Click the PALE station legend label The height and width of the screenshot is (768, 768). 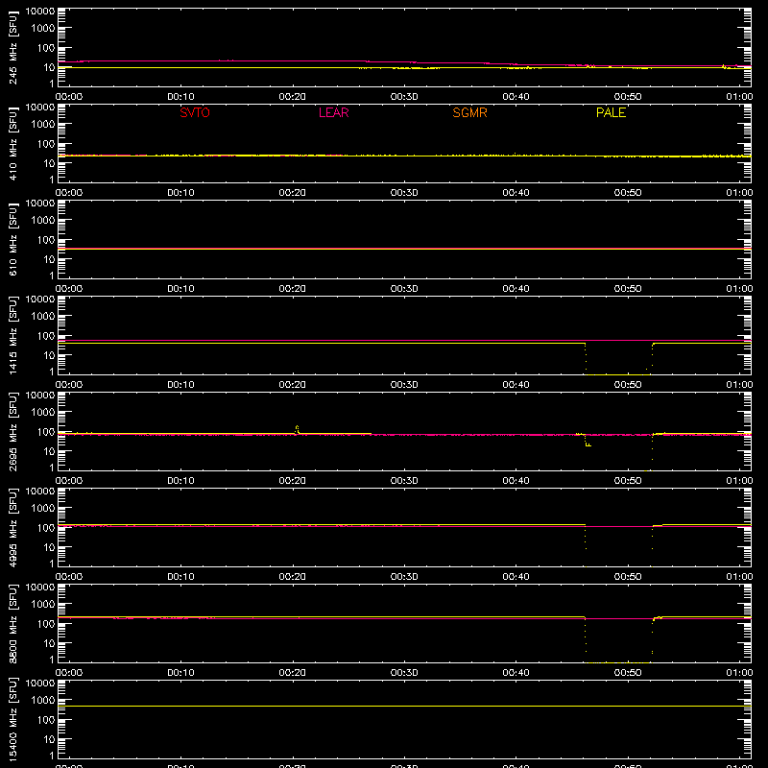[611, 112]
